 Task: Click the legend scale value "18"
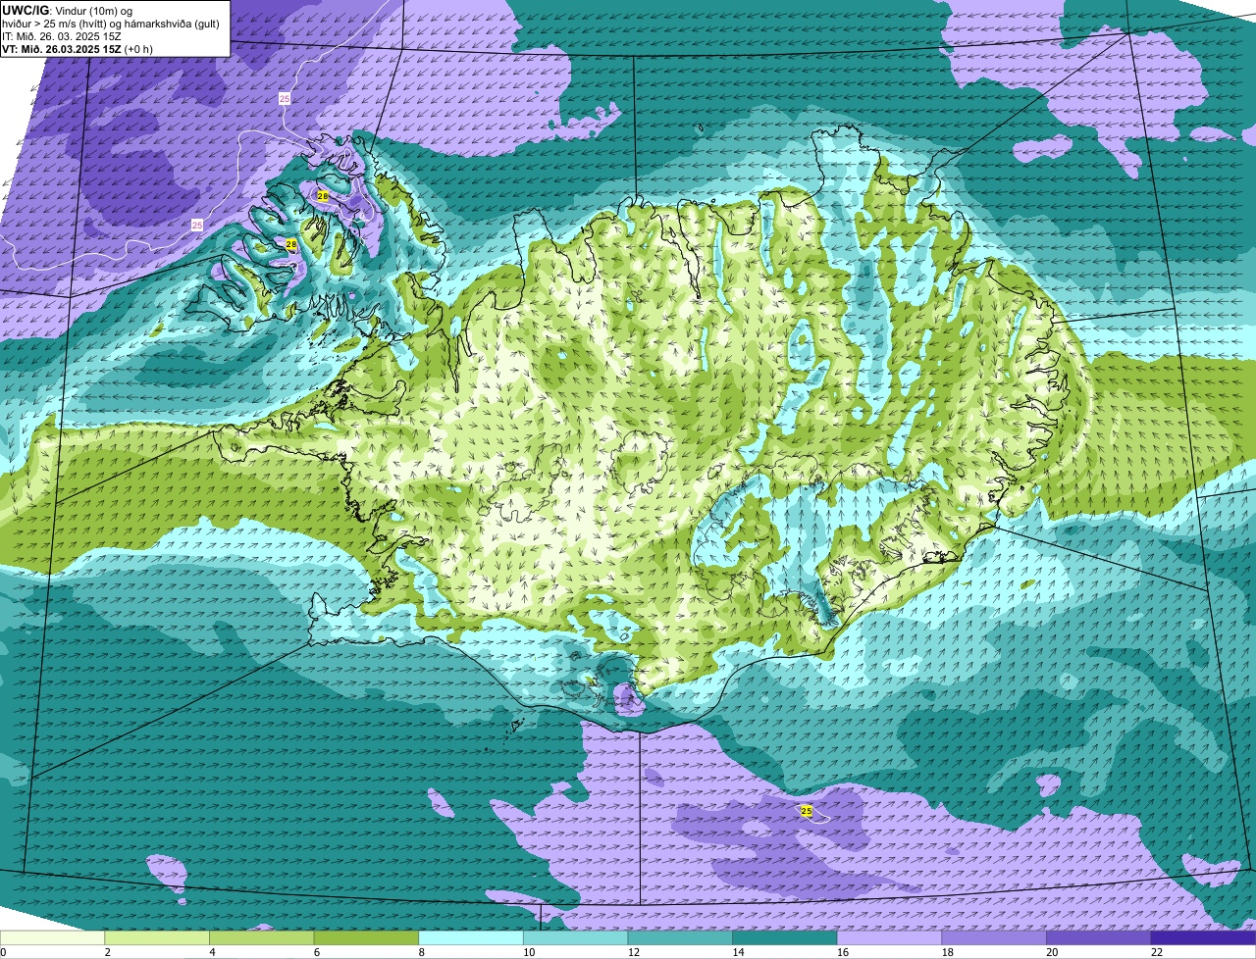(x=947, y=952)
